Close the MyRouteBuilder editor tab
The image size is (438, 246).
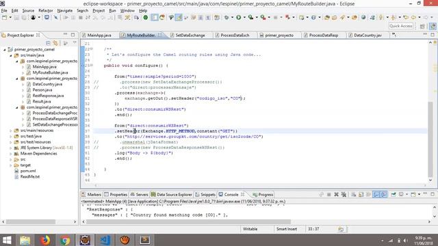tap(159, 35)
